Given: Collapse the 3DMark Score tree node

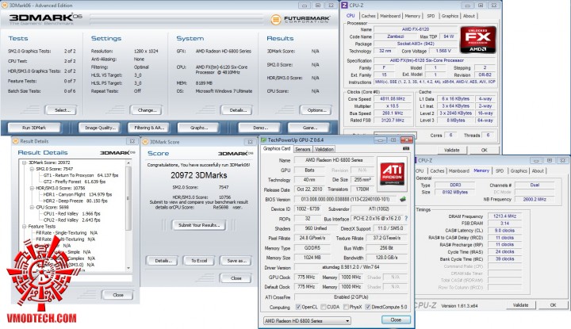Looking at the screenshot, I should [x=25, y=162].
